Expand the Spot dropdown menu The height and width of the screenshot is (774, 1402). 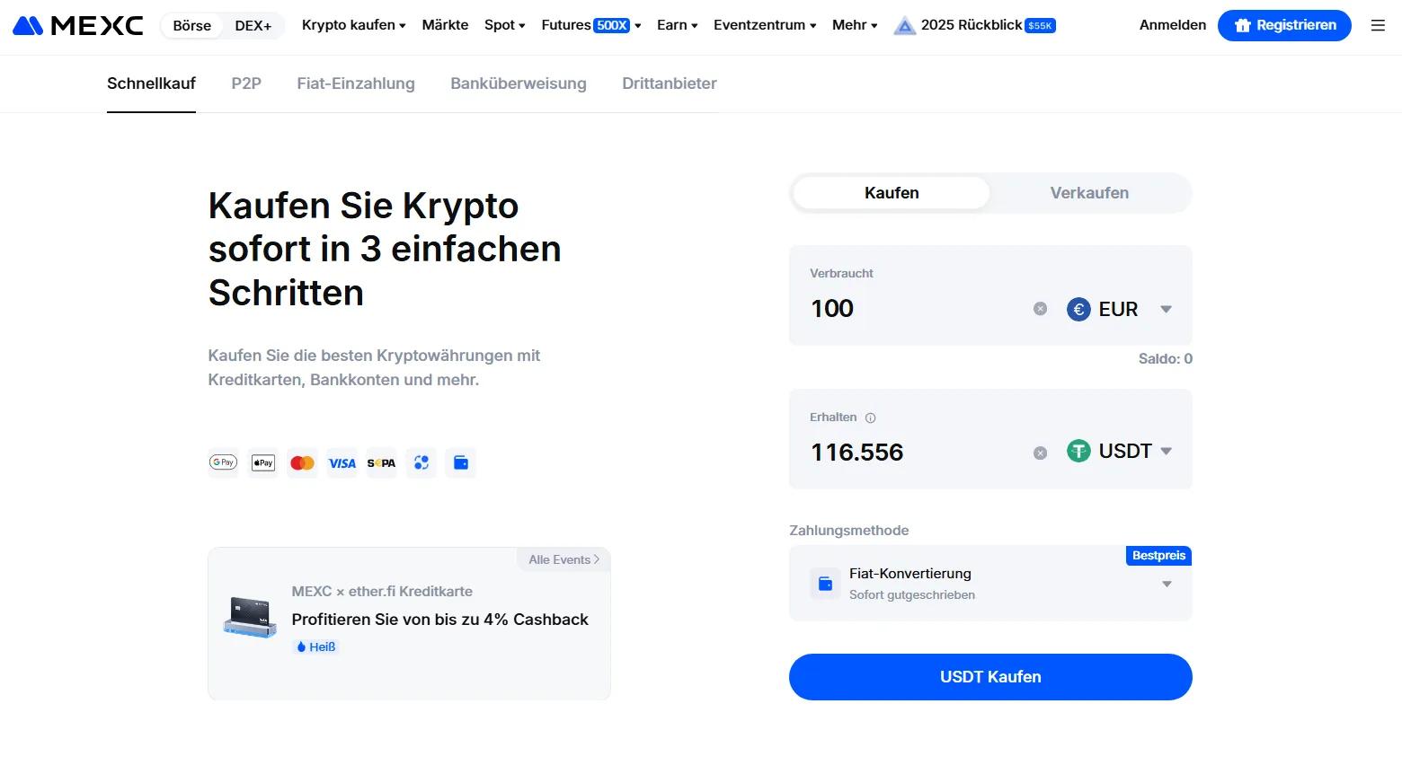tap(505, 25)
